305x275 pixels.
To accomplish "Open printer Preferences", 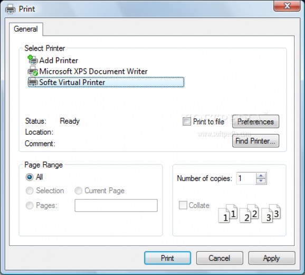I will point(255,121).
